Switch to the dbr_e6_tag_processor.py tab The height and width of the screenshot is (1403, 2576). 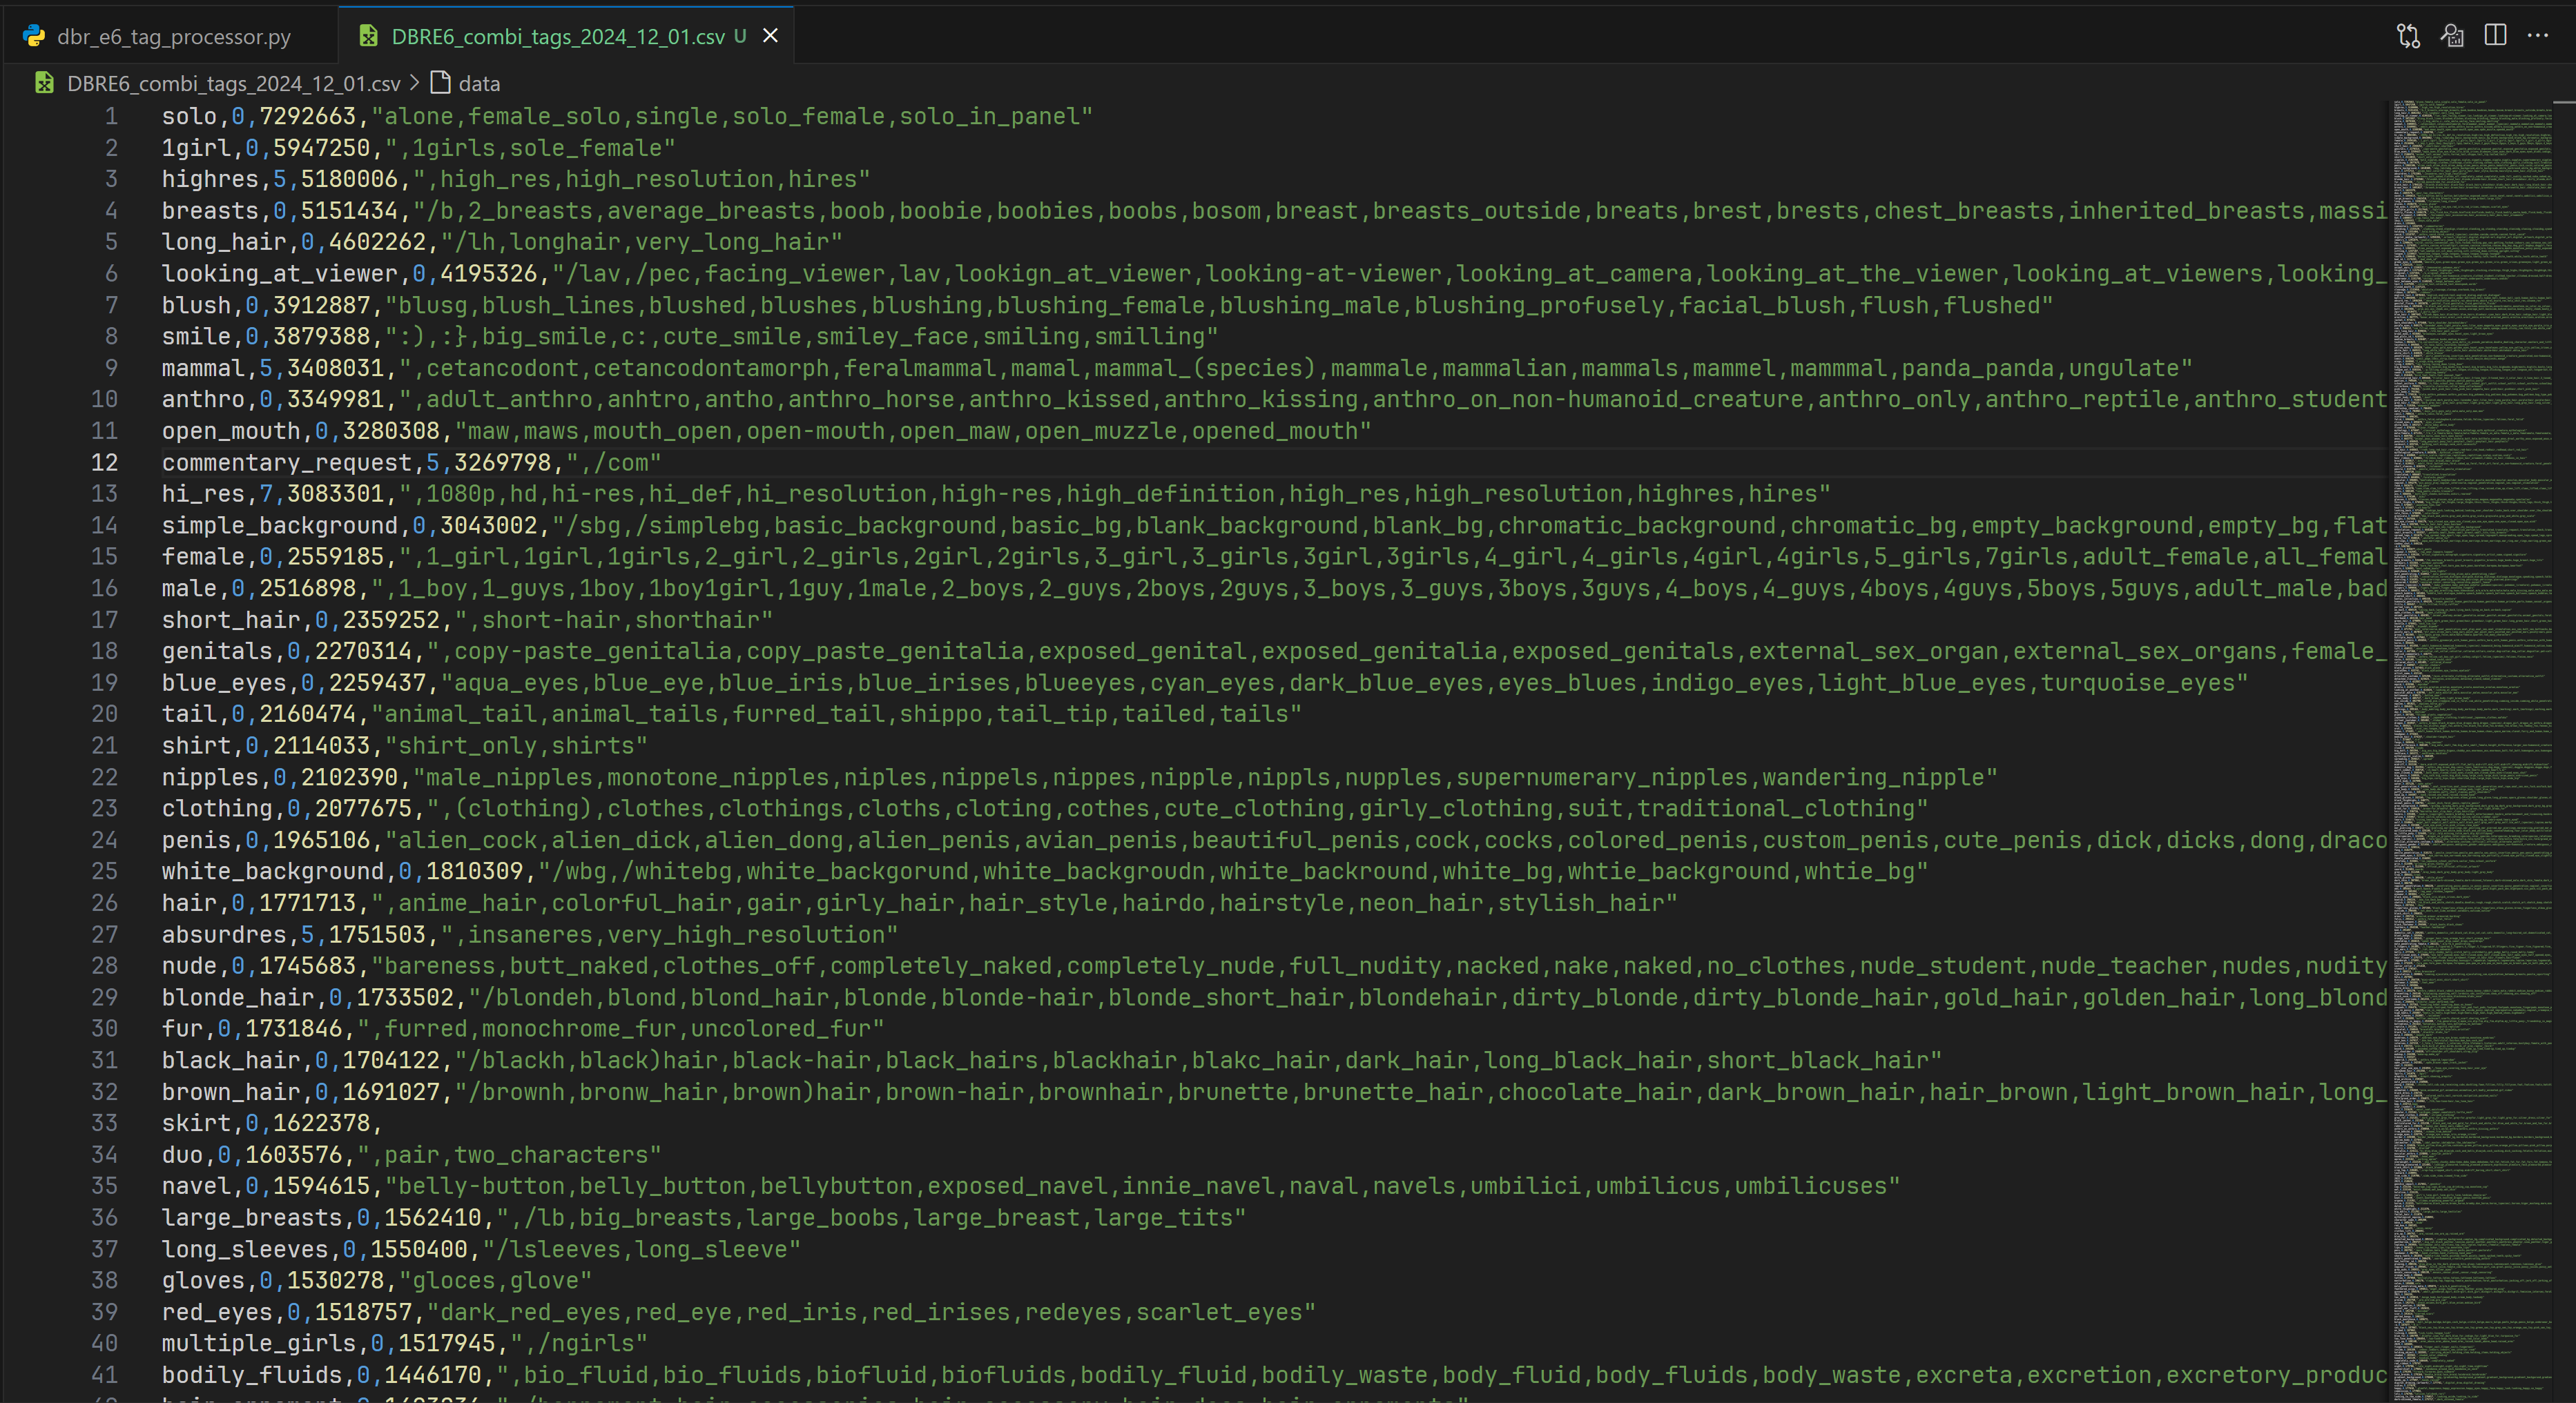[x=173, y=37]
